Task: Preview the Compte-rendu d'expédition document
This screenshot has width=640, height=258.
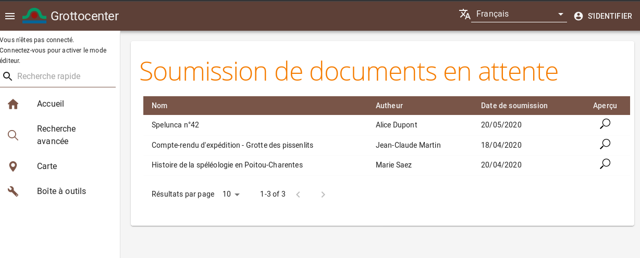Action: tap(605, 144)
